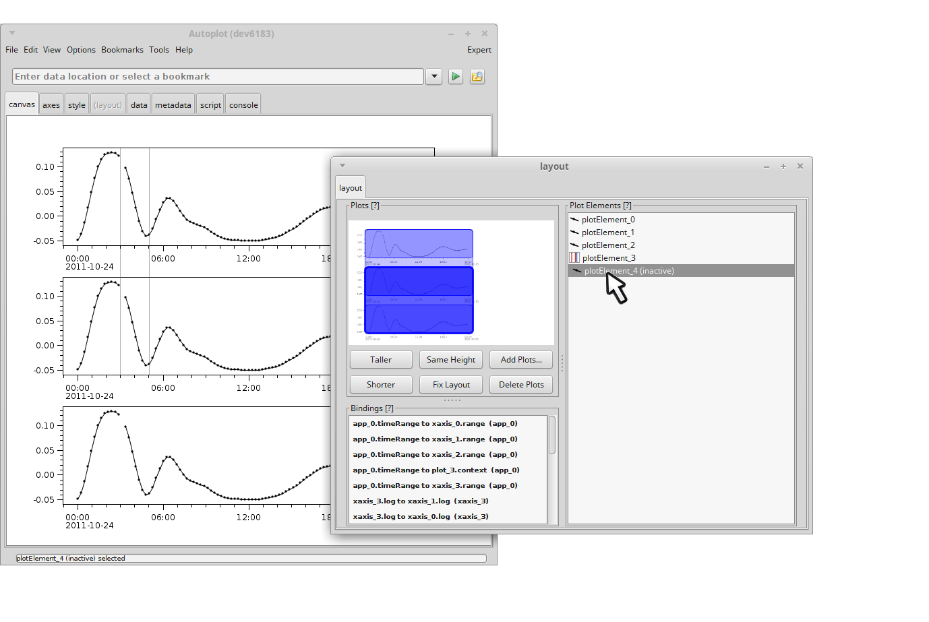Click the vertical split handle beside Plots panel

[x=562, y=363]
